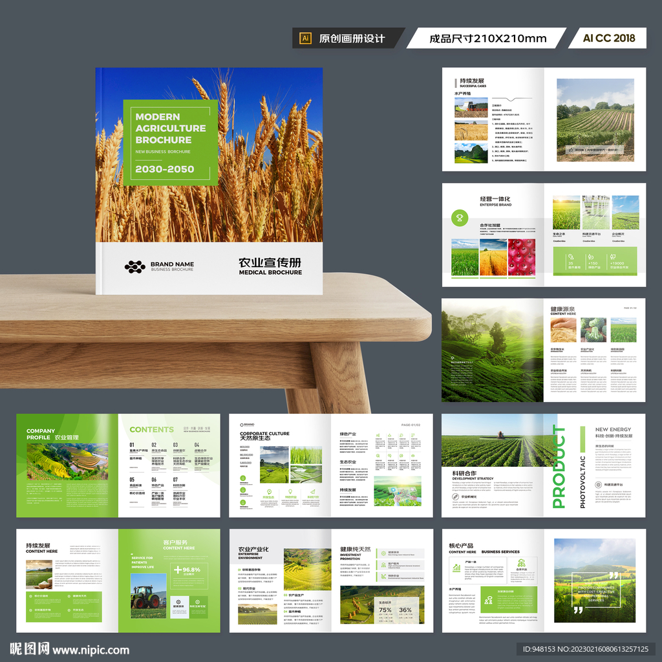
Task: Click the PAGE-01/02 page marker
Action: pyautogui.click(x=411, y=425)
